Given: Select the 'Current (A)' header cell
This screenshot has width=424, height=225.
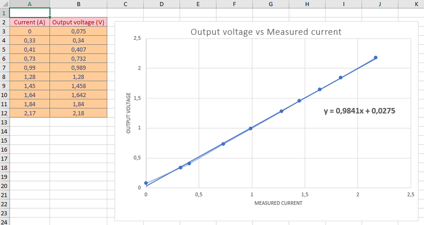Looking at the screenshot, I should (29, 22).
